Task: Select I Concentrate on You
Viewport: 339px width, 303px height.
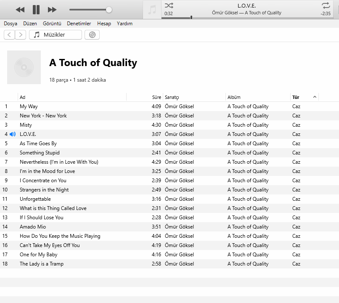Action: pyautogui.click(x=43, y=181)
